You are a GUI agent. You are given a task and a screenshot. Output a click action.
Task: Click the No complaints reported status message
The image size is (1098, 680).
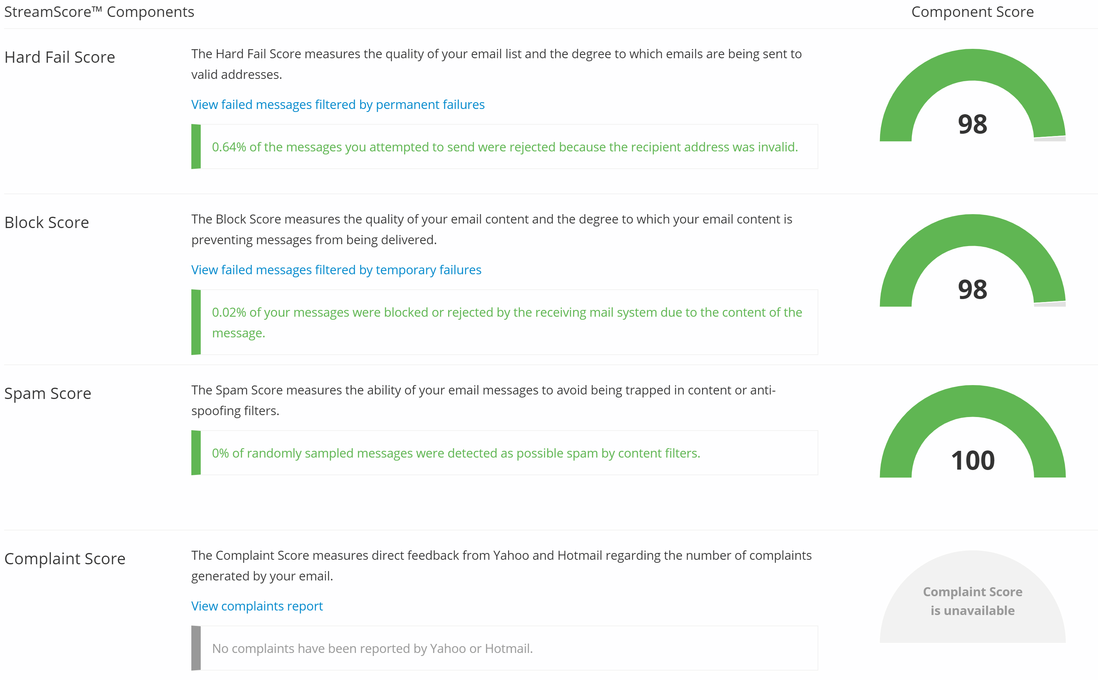372,648
